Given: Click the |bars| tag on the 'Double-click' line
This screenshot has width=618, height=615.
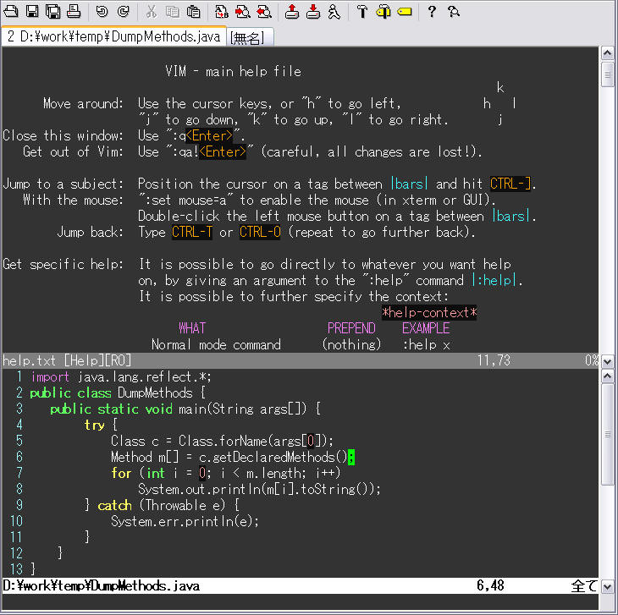Looking at the screenshot, I should tap(510, 217).
